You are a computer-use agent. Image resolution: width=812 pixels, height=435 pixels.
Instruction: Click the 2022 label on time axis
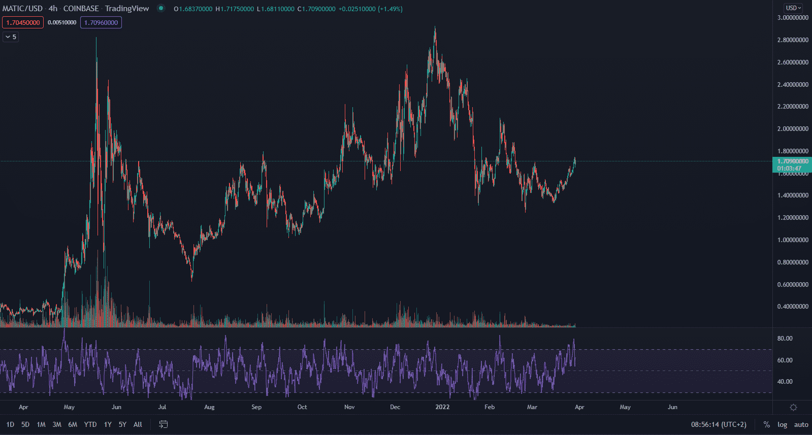442,407
